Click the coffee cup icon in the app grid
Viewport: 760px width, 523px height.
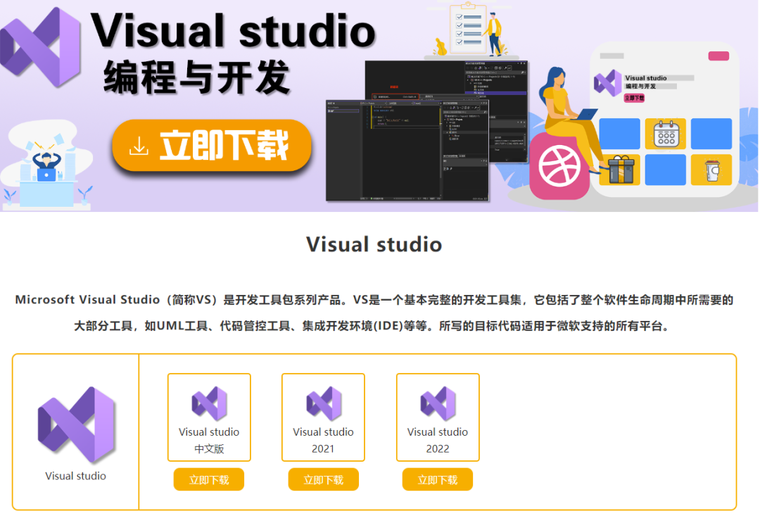[711, 170]
